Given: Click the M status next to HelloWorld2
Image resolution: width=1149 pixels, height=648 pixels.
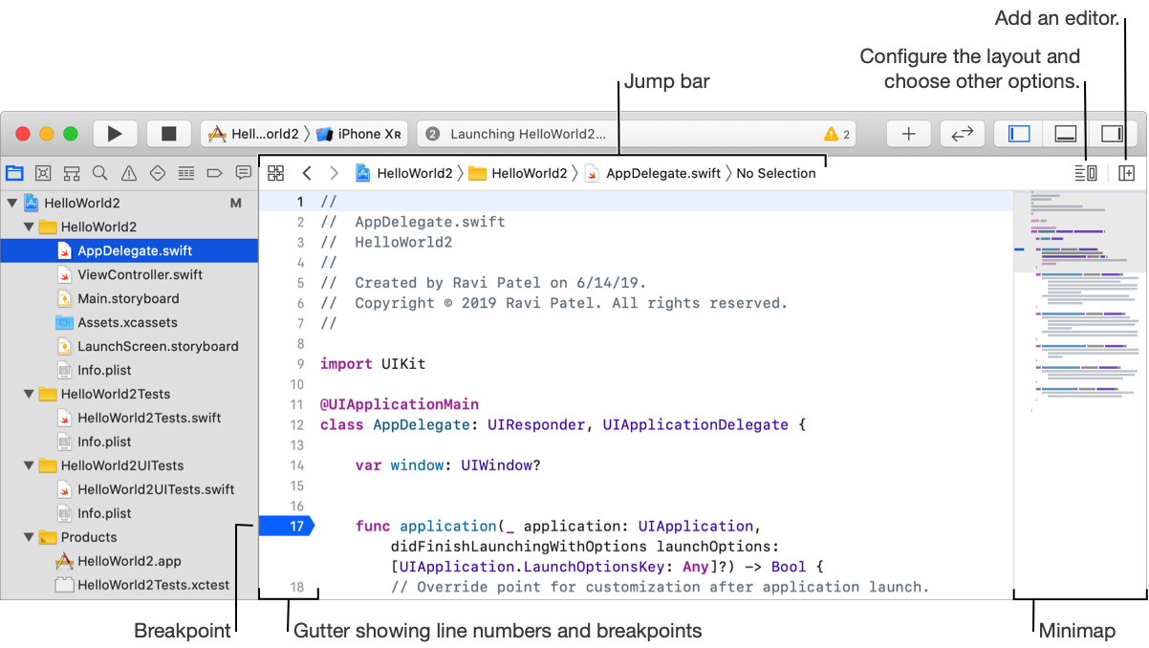Looking at the screenshot, I should [x=236, y=203].
